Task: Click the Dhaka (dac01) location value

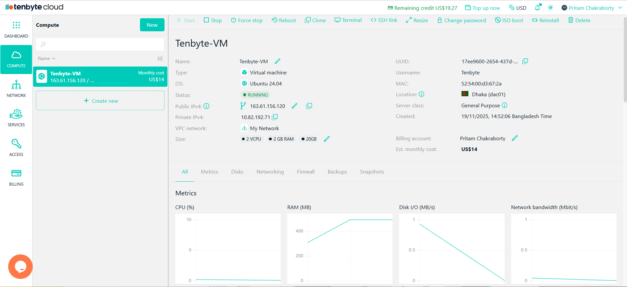Action: 488,94
